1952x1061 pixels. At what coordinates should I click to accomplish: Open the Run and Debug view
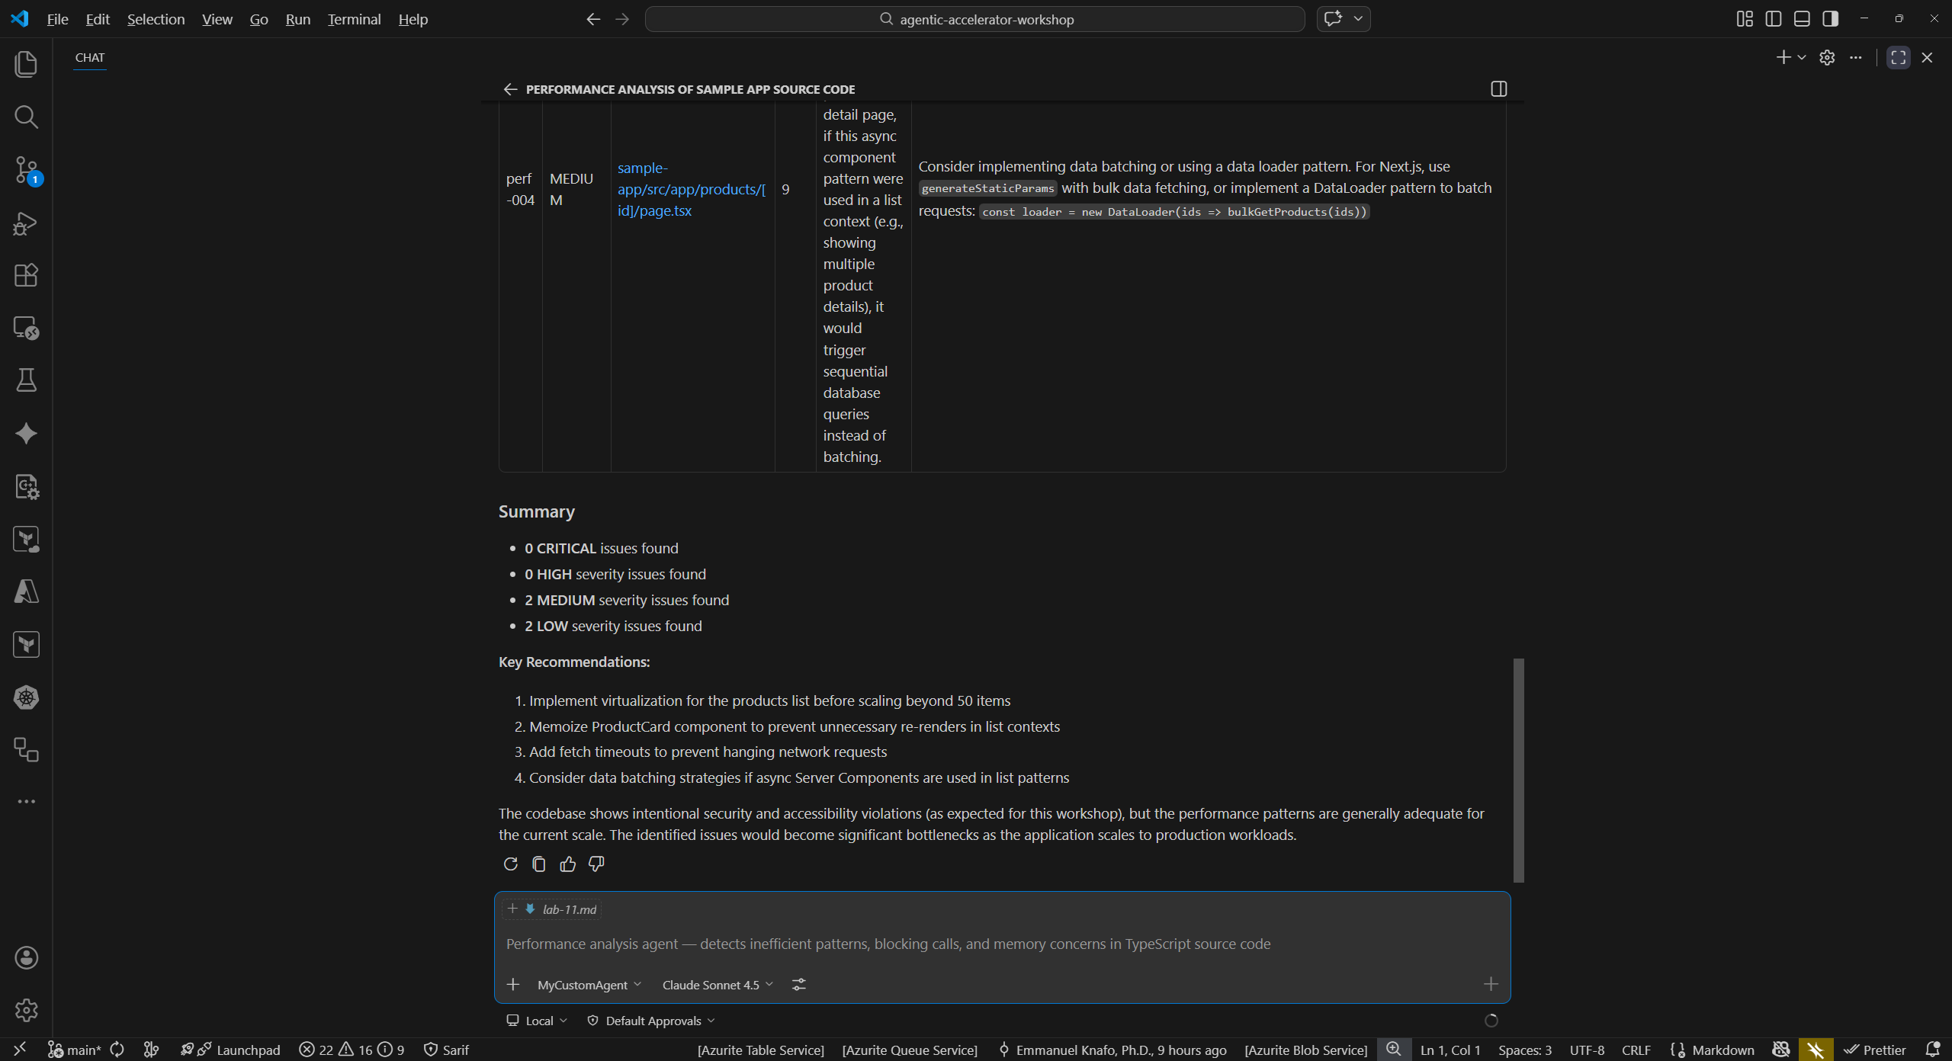pos(26,223)
